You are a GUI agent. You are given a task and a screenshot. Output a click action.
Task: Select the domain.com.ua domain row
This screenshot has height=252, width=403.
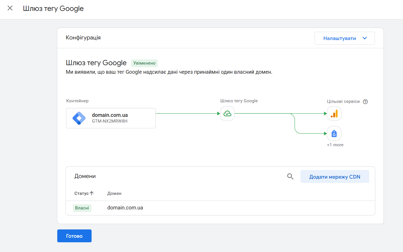click(220, 208)
